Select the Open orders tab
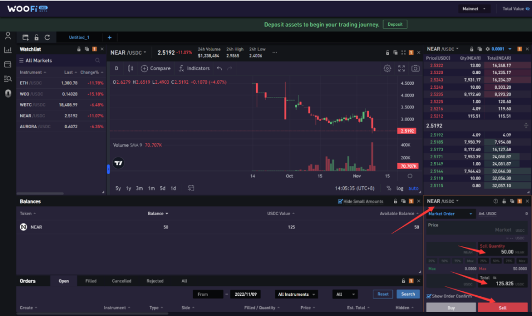Screen dimensions: 532x316 [63, 281]
